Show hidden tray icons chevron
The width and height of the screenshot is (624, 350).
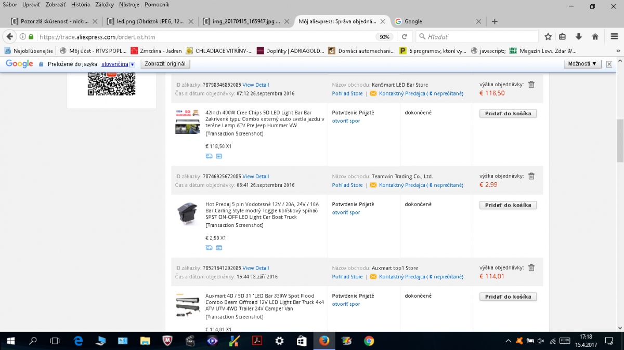pyautogui.click(x=508, y=341)
